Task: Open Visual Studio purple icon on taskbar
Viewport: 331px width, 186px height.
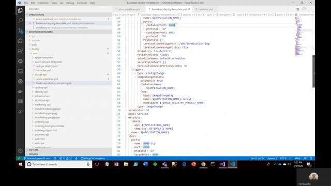Action: click(x=222, y=164)
